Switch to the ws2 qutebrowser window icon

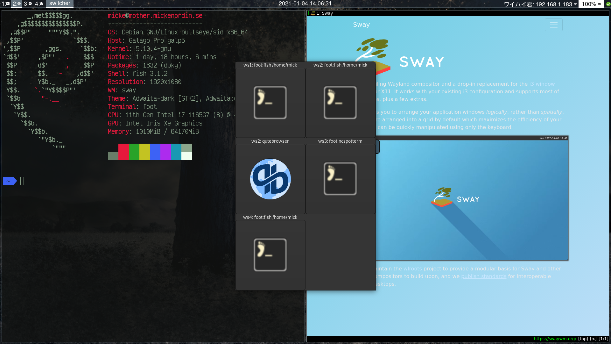(270, 179)
